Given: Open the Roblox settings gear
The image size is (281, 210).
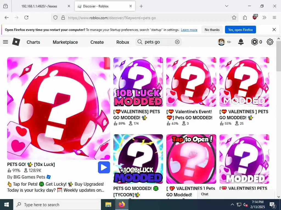Looking at the screenshot, I should click(270, 42).
